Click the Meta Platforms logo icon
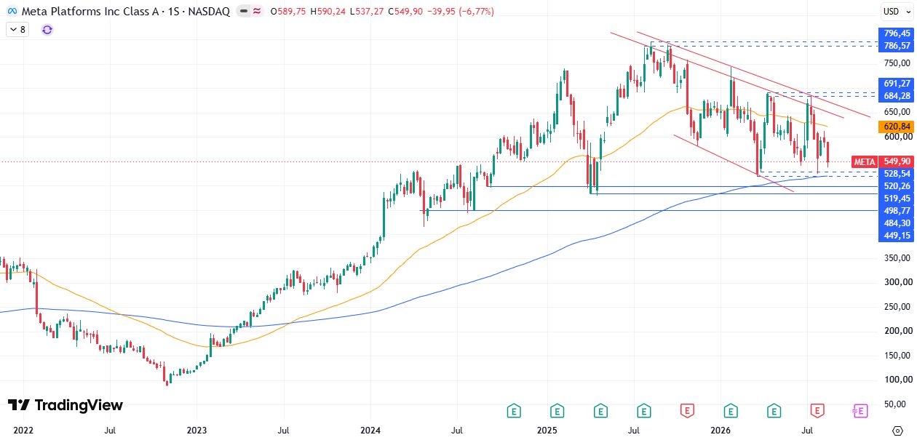This screenshot has width=917, height=440. [x=12, y=11]
